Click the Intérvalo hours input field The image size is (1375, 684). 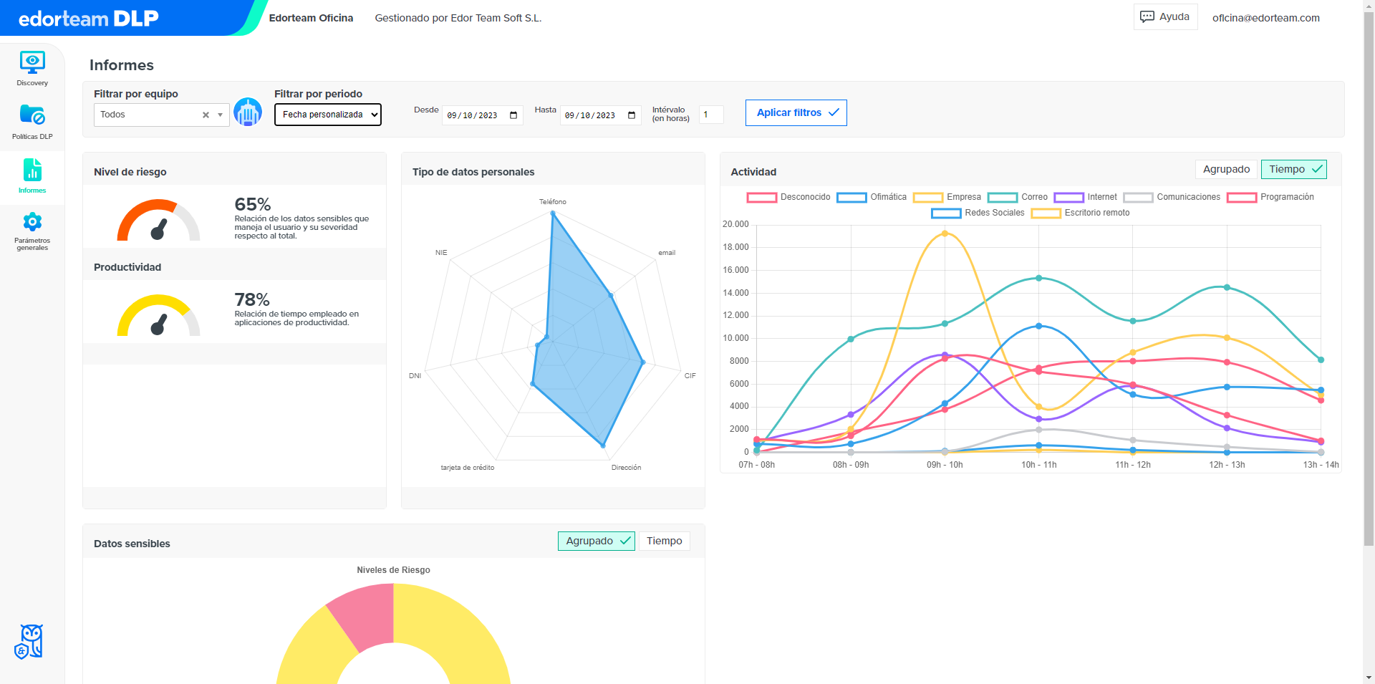(711, 115)
